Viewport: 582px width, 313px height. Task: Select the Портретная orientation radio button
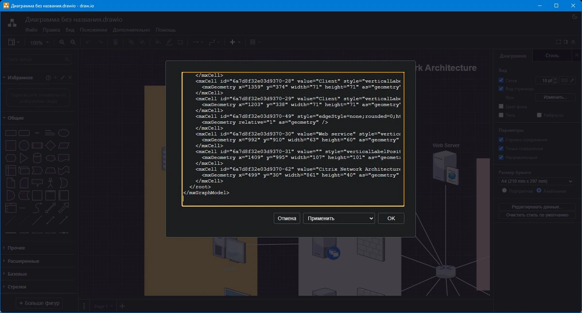tap(504, 191)
